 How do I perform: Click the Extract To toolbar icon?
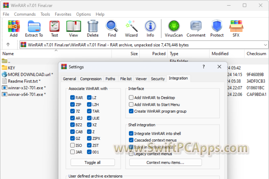pyautogui.click(x=34, y=26)
